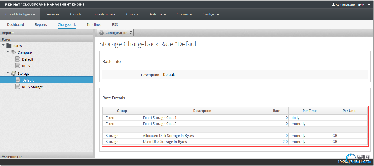Select RHEV compute rate

[x=26, y=66]
